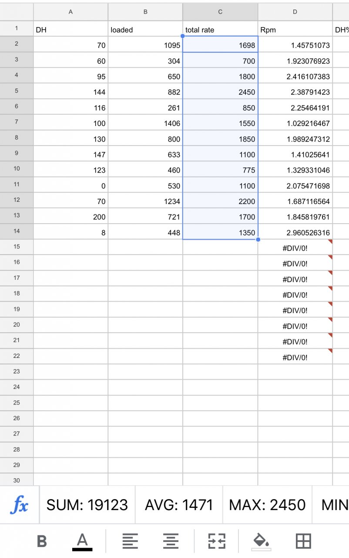Select cell containing 1.41025641
The height and width of the screenshot is (558, 349).
295,153
